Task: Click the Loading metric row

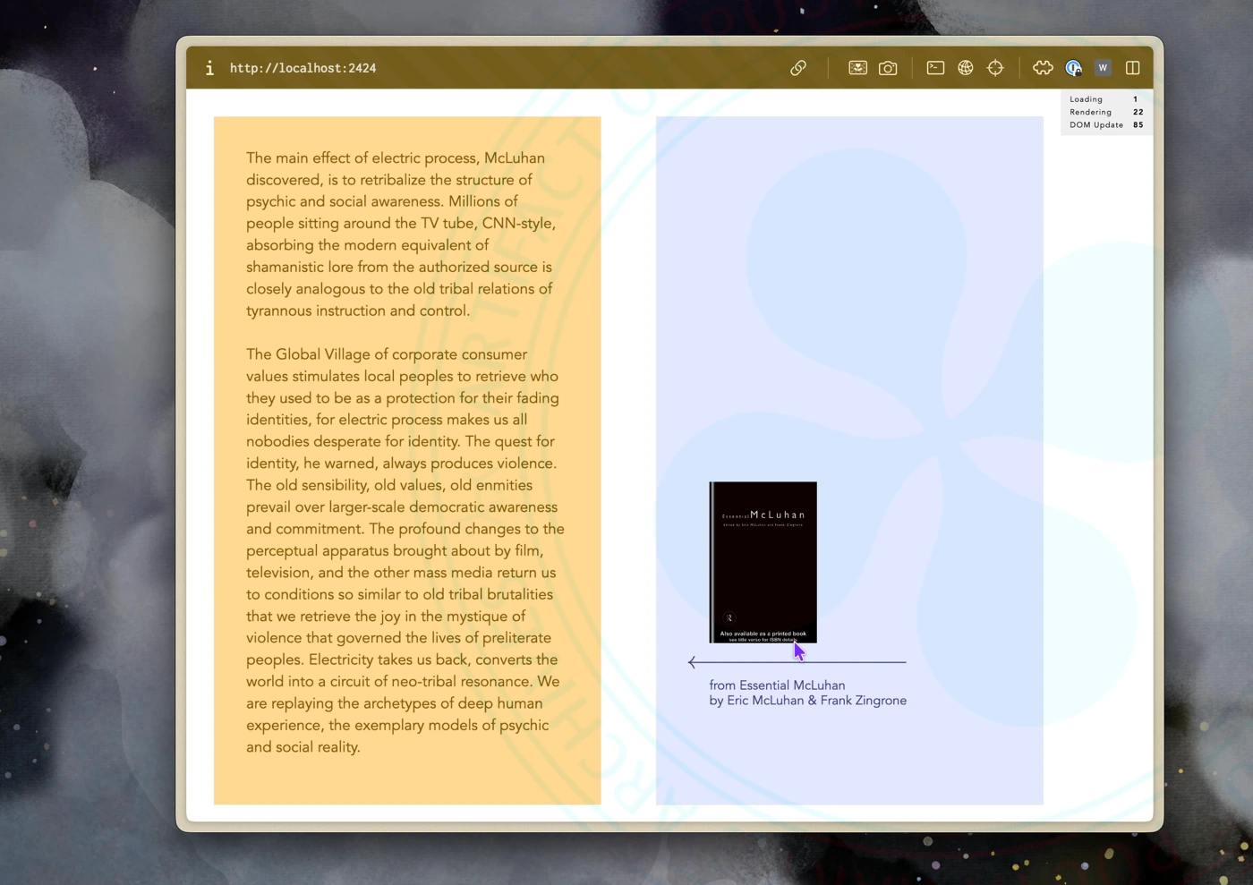Action: [1105, 99]
